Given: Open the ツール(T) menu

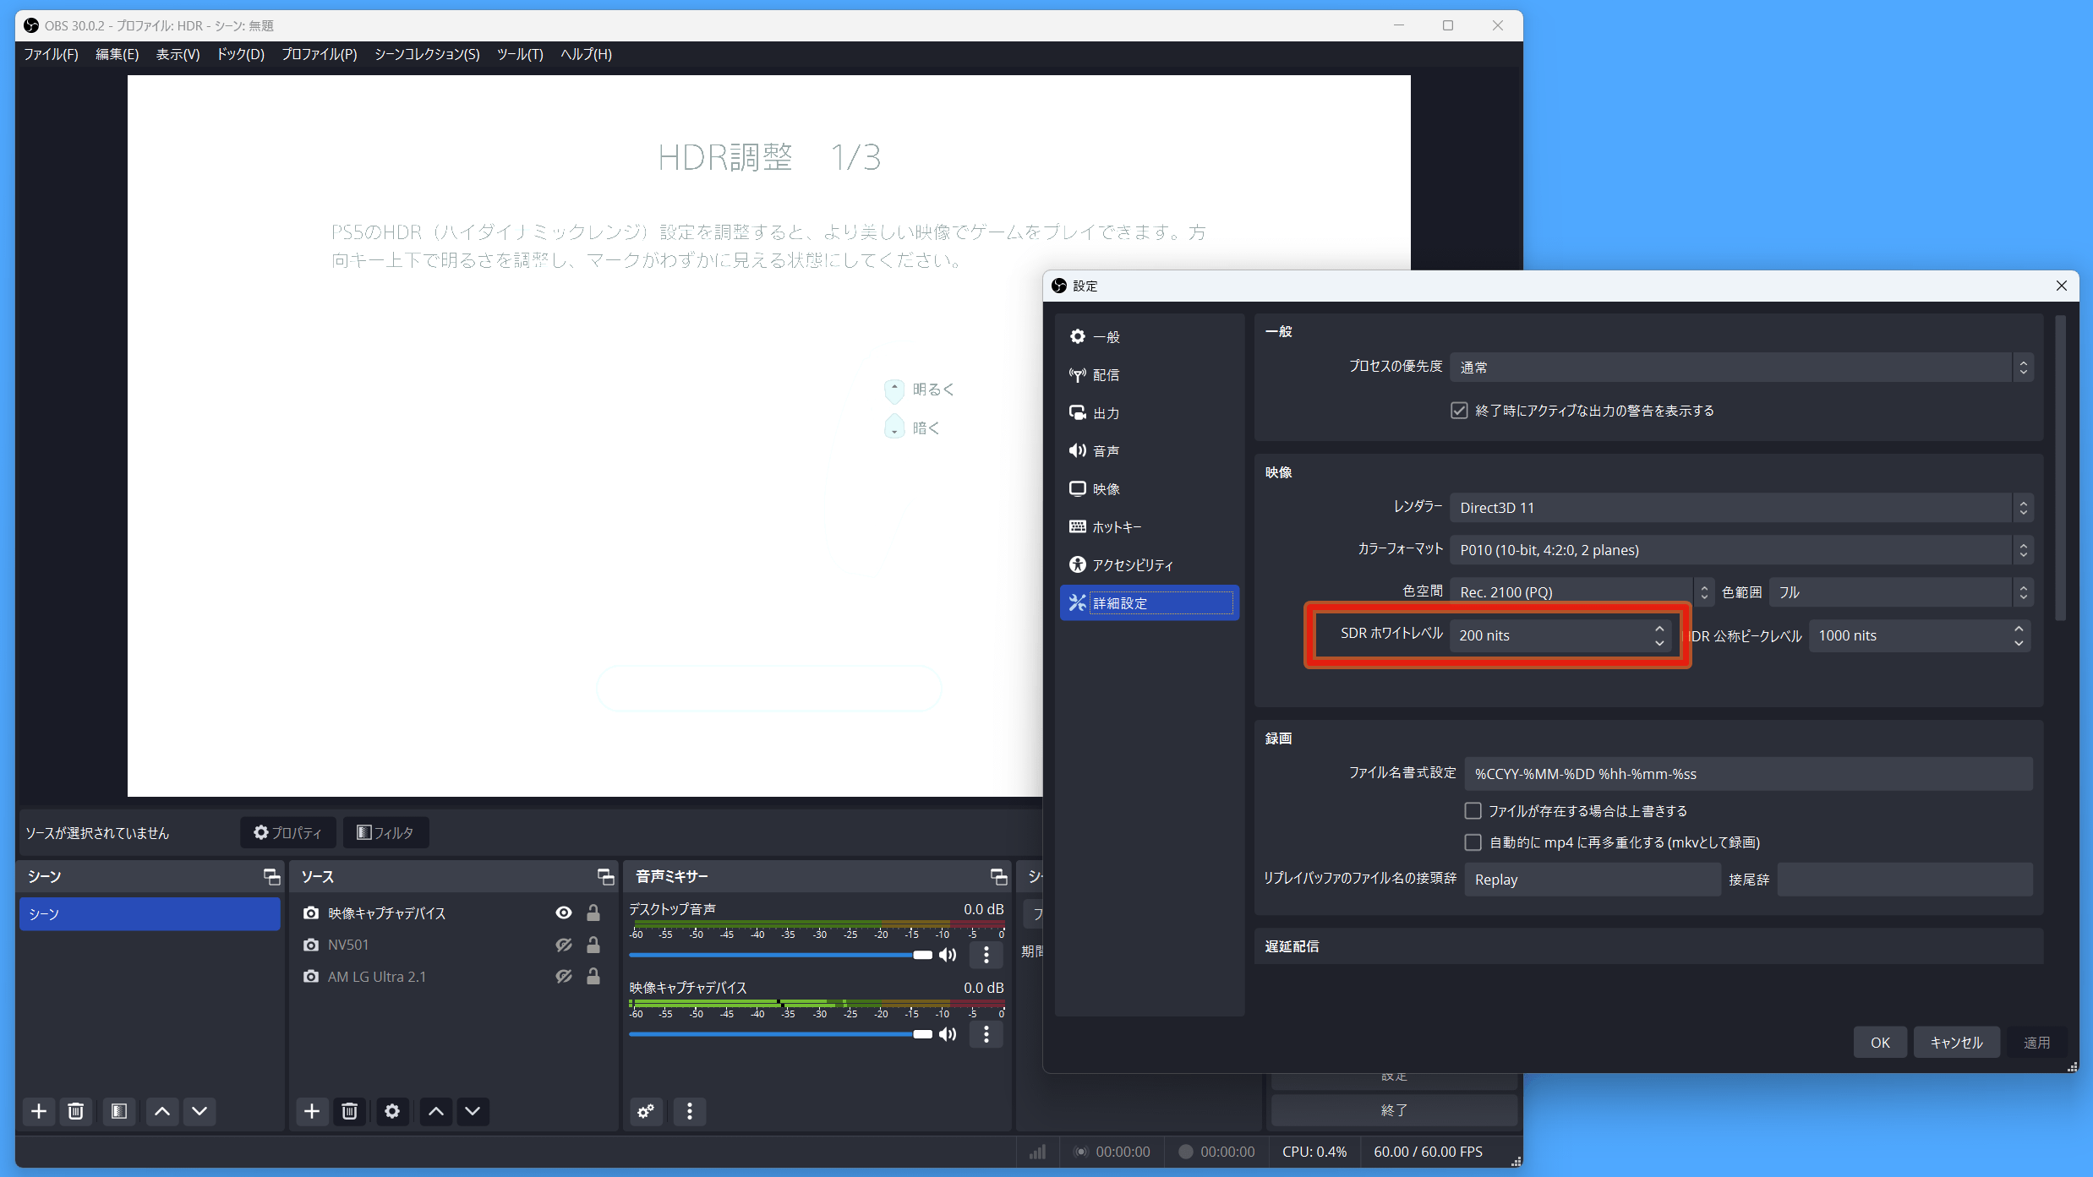Looking at the screenshot, I should coord(519,54).
